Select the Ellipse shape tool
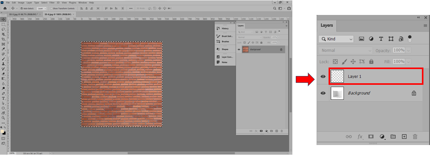This screenshot has width=430, height=155. pos(3,108)
